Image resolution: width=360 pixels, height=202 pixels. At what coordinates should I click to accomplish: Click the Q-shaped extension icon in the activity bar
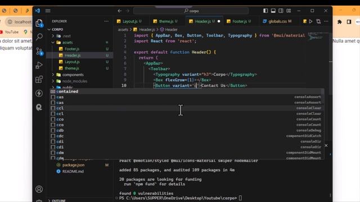tap(39, 107)
